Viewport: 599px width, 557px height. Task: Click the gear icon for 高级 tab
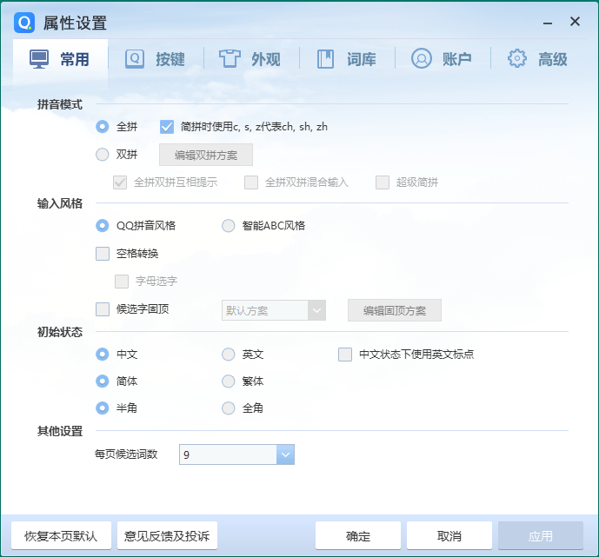pyautogui.click(x=517, y=59)
